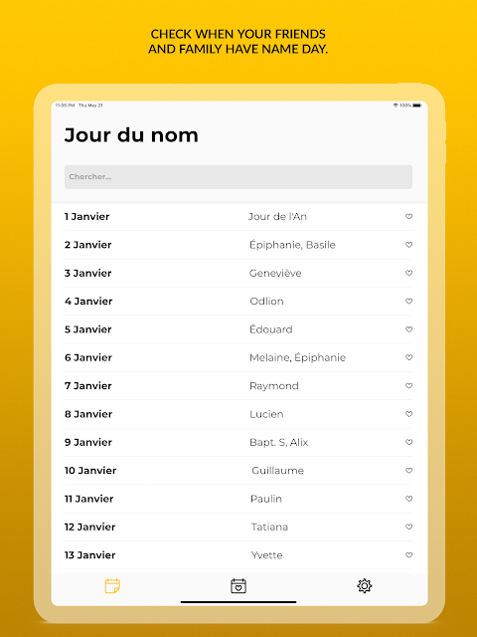Click the heart icon for Raymond

pyautogui.click(x=408, y=386)
